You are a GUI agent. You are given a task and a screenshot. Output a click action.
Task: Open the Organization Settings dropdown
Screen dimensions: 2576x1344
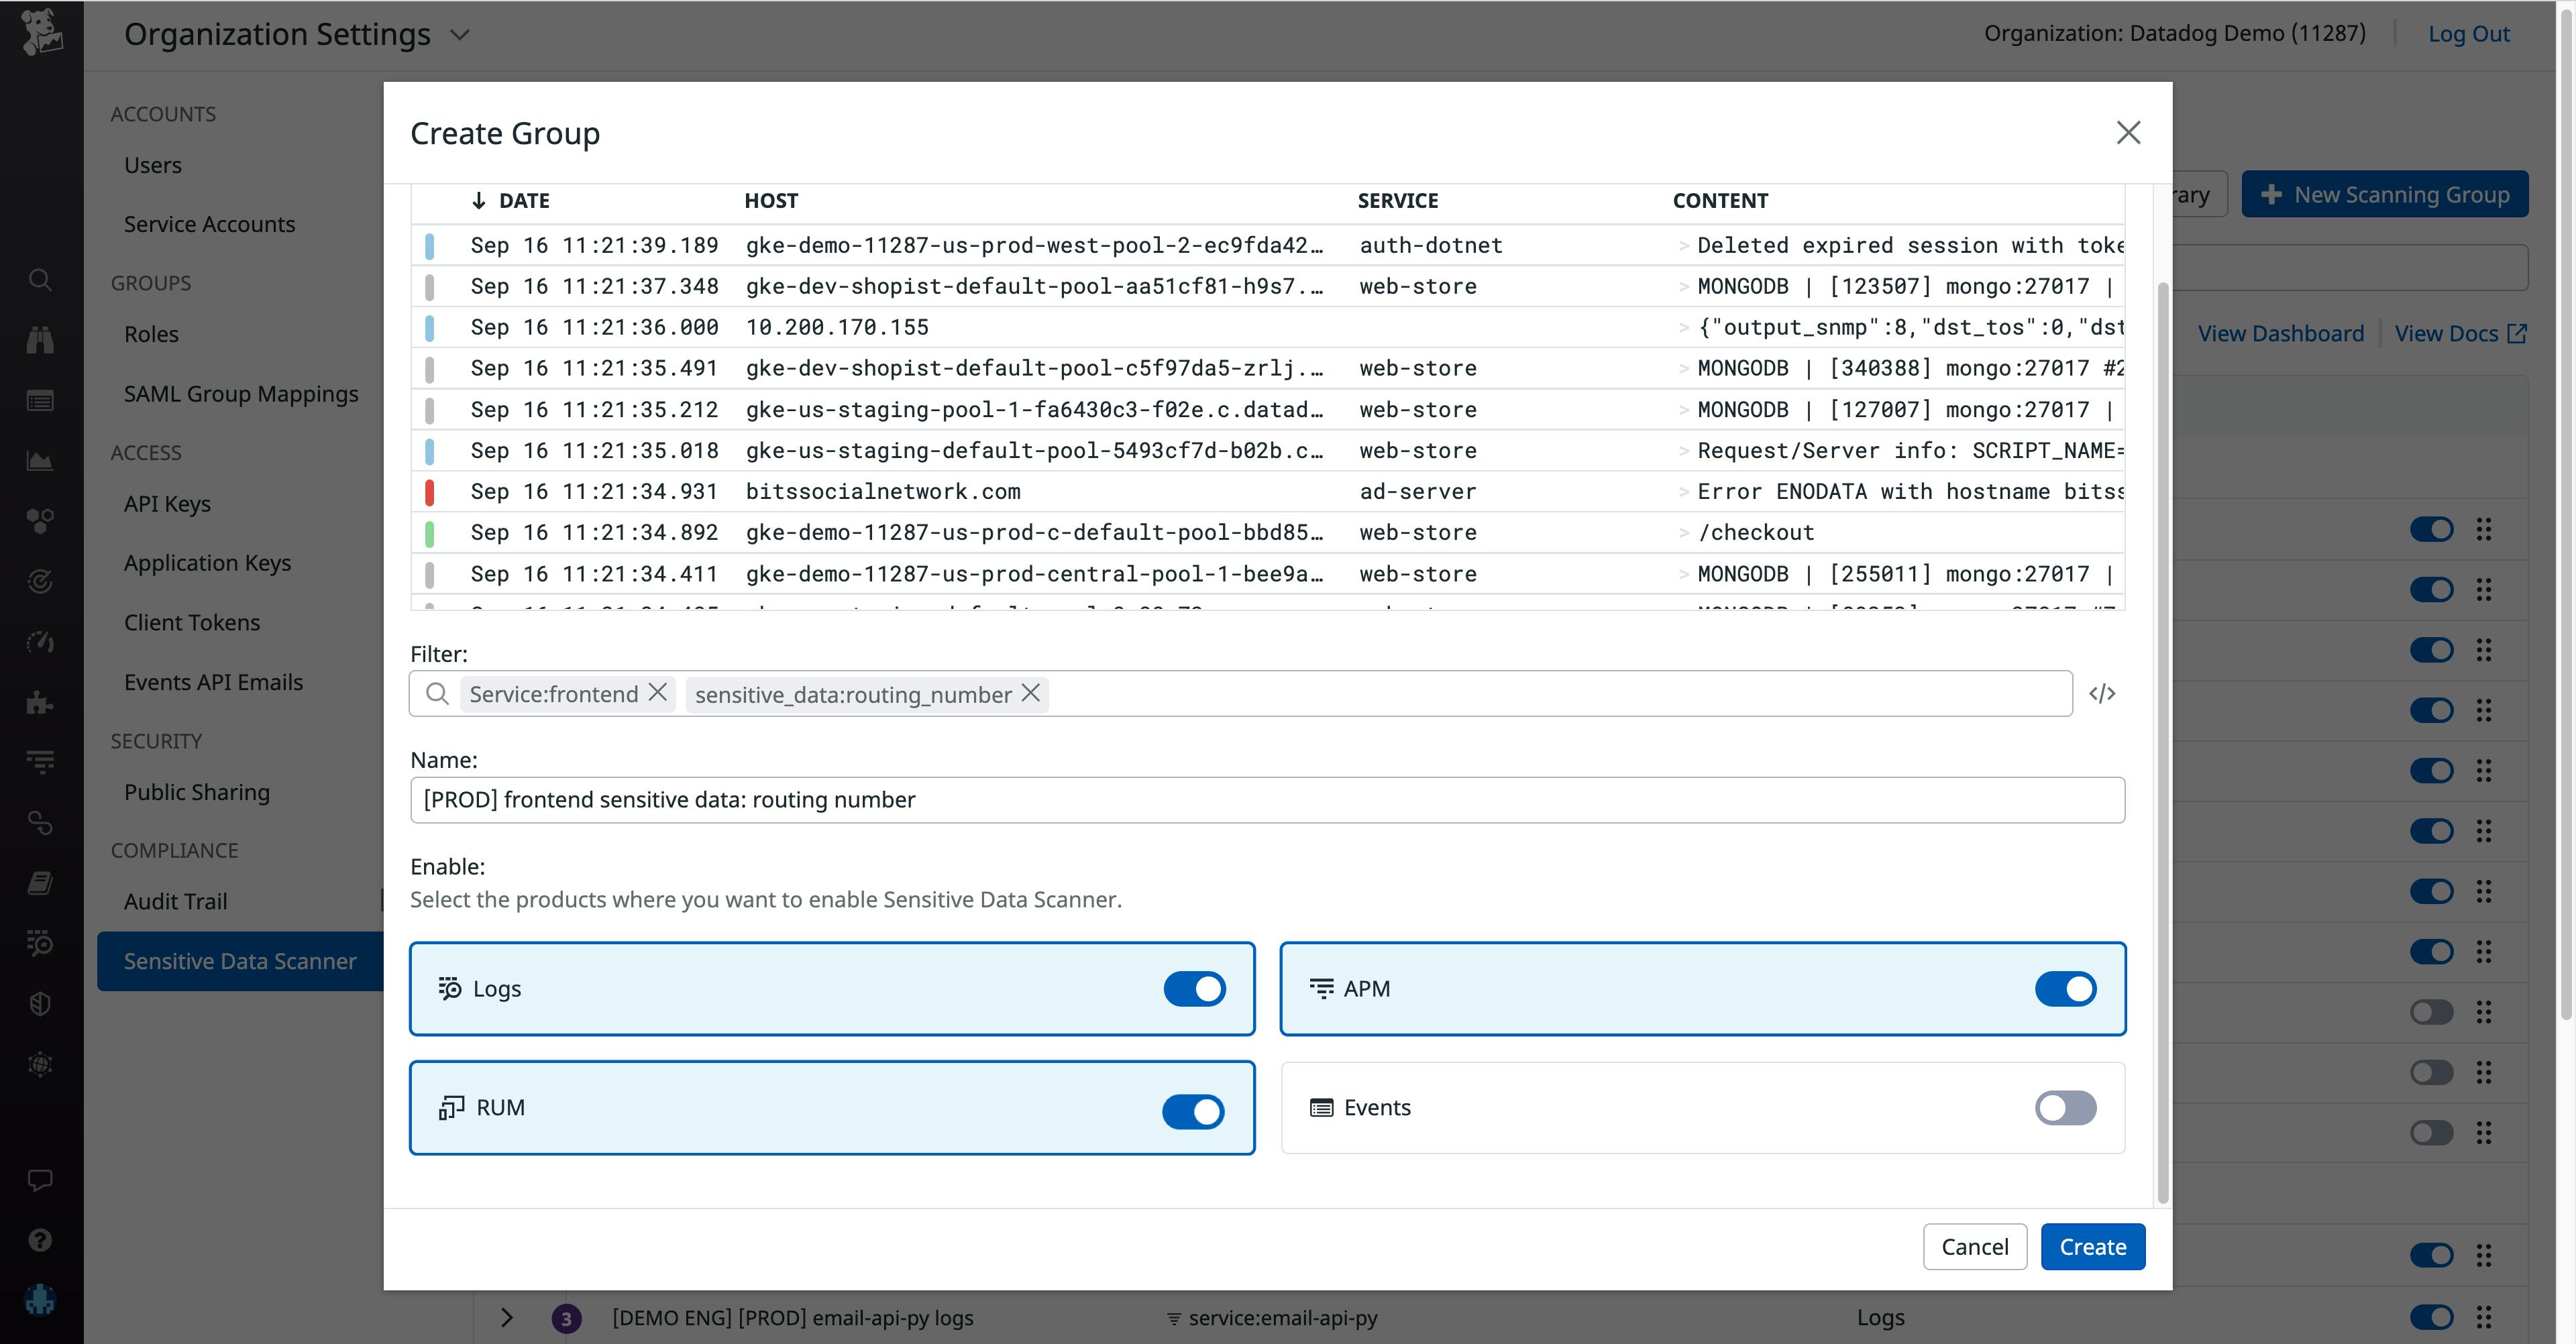click(x=459, y=34)
